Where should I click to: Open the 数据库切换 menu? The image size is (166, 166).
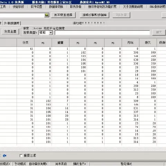[x=56, y=7]
